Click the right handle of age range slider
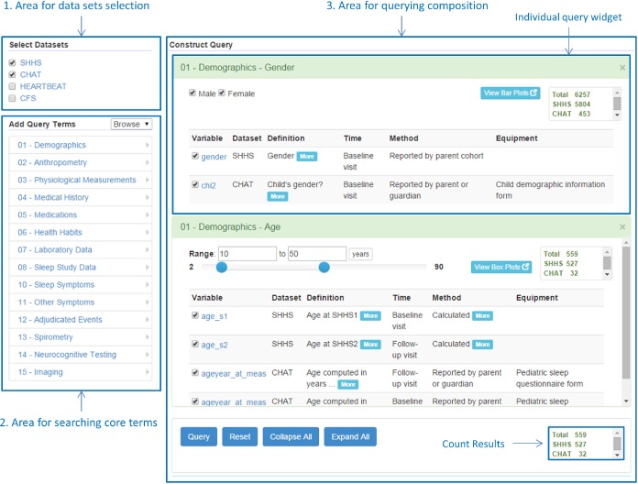Screen dimensions: 638x484 324,268
